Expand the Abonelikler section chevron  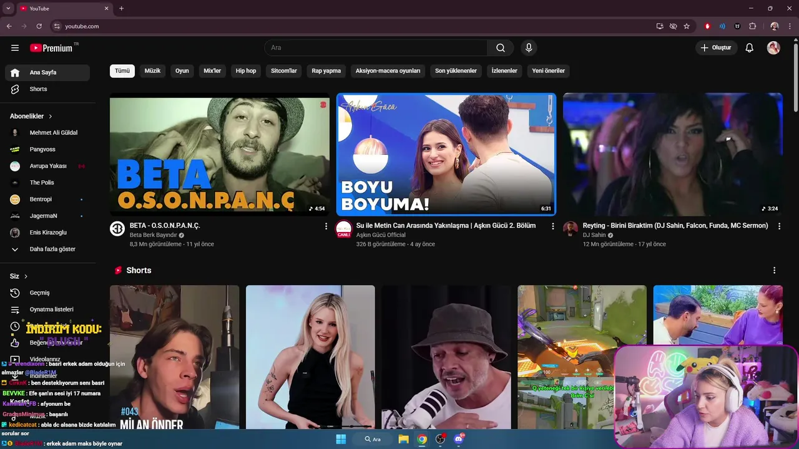(51, 117)
